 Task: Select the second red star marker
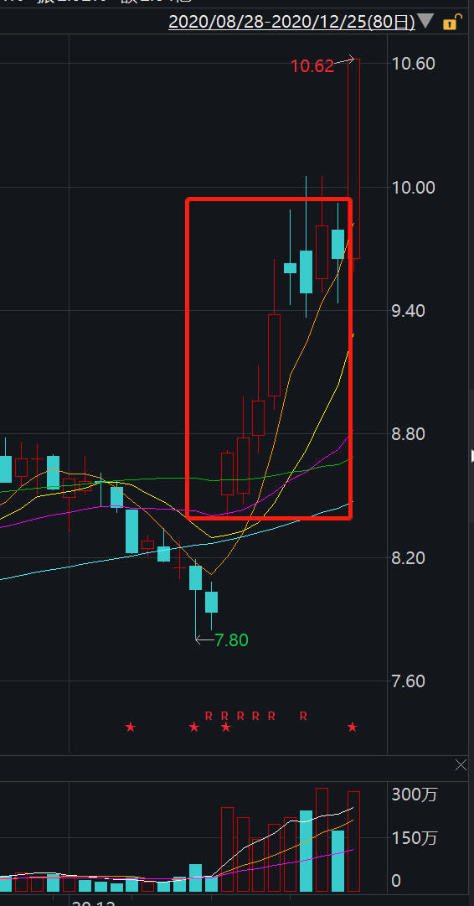(194, 727)
